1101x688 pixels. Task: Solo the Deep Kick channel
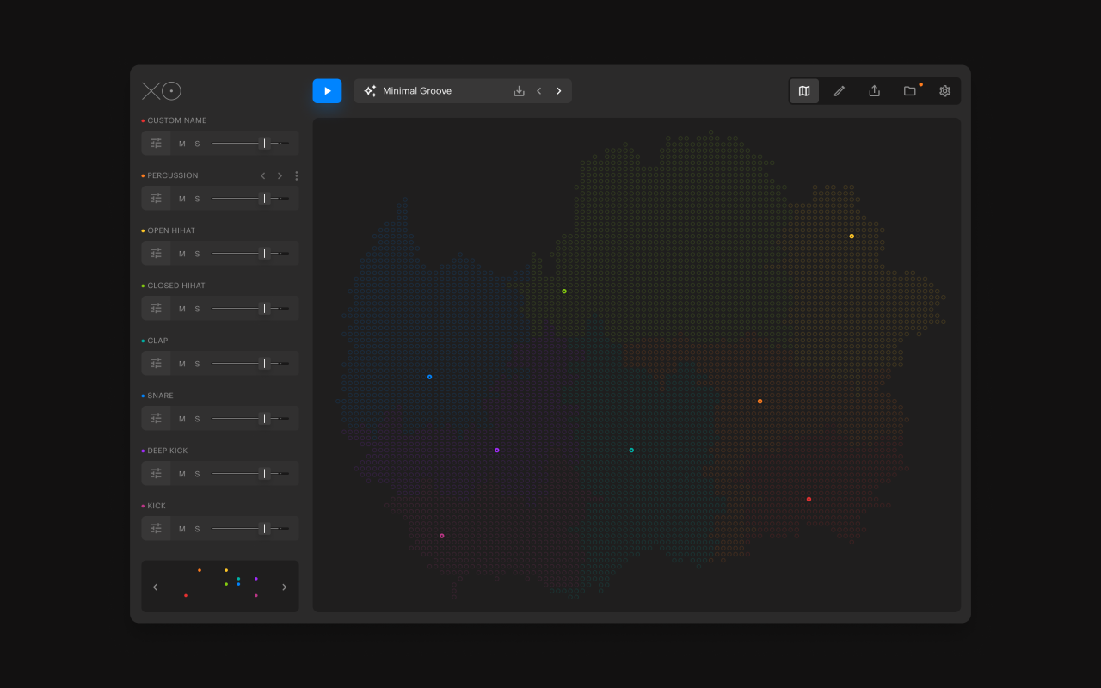[197, 474]
